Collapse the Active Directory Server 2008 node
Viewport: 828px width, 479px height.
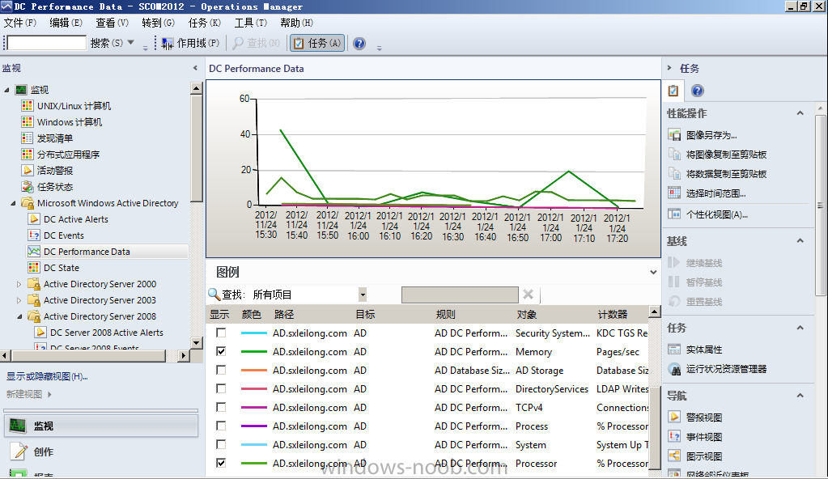pos(19,316)
